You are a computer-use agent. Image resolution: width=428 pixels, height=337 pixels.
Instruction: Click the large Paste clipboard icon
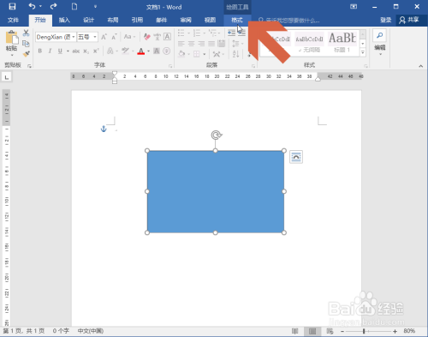(x=12, y=38)
